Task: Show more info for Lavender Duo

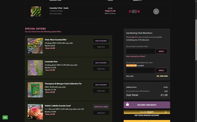Action: (x=101, y=69)
